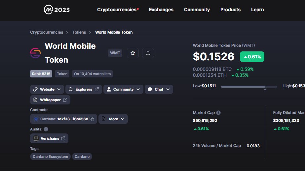The image size is (305, 171).
Task: Click the WMT ticker badge
Action: pyautogui.click(x=115, y=53)
